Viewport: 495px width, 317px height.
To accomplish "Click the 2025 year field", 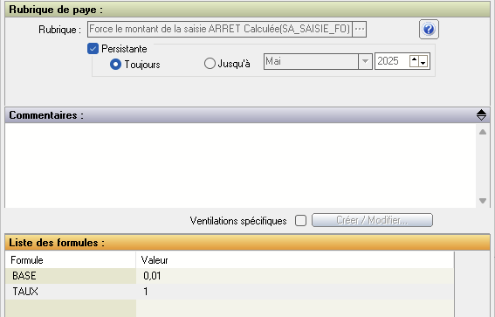I will (x=392, y=61).
